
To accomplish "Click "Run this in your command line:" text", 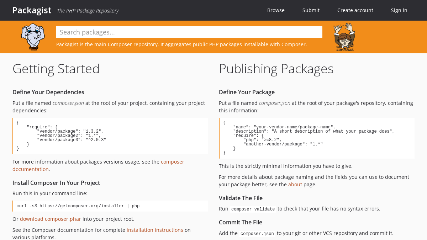I will pyautogui.click(x=50, y=193).
